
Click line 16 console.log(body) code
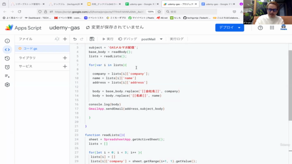[x=104, y=104]
